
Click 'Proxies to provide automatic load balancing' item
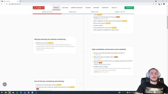pos(109,53)
